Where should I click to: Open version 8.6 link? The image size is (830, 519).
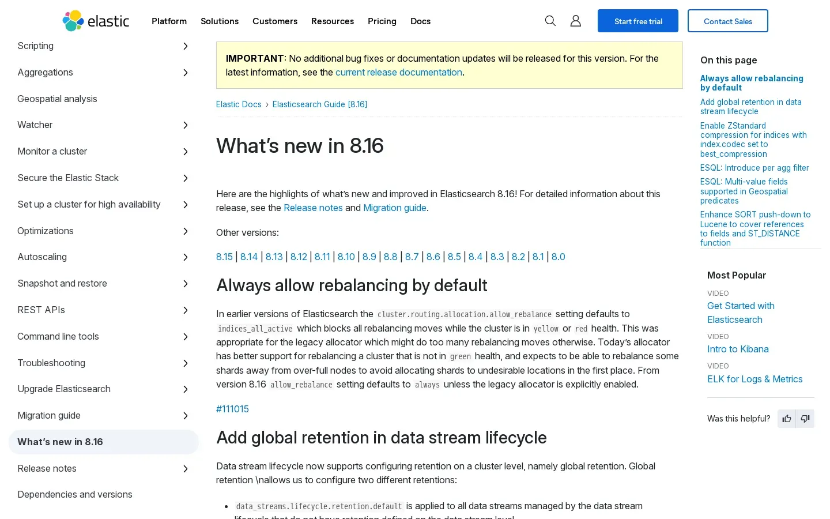tap(433, 257)
